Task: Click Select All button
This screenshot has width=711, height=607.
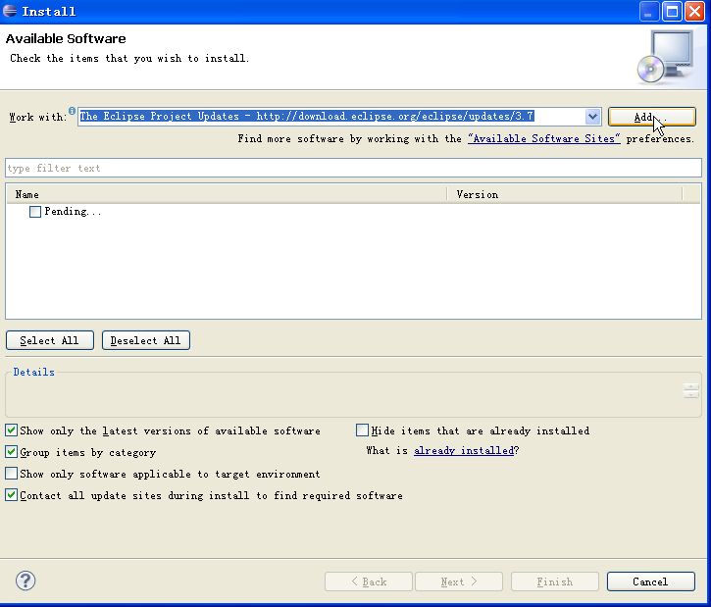Action: pyautogui.click(x=50, y=340)
